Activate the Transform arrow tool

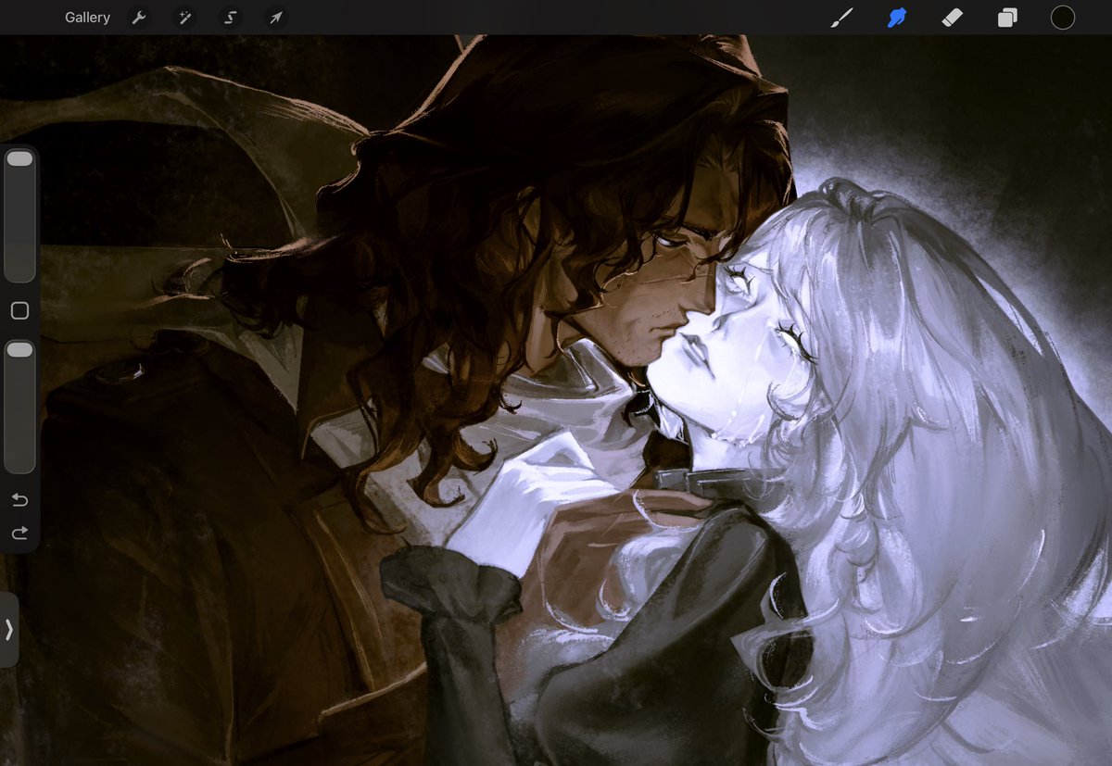275,18
